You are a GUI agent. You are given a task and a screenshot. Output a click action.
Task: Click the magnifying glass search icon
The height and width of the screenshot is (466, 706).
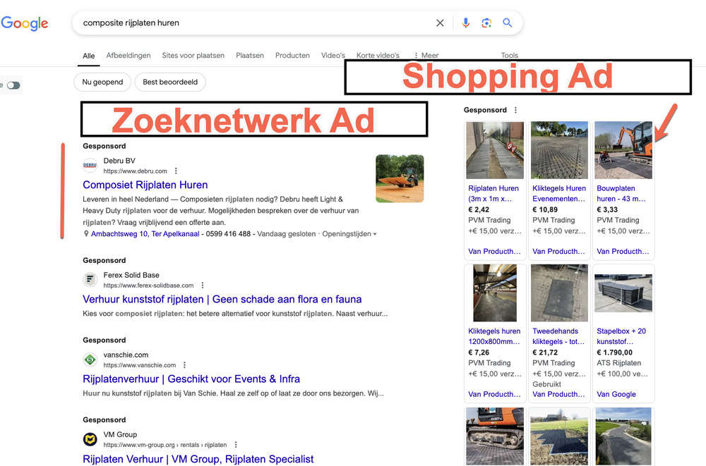click(x=508, y=23)
